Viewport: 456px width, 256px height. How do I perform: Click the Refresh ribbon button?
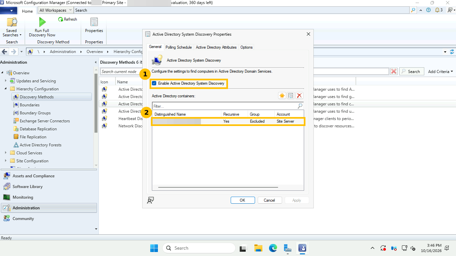point(67,19)
